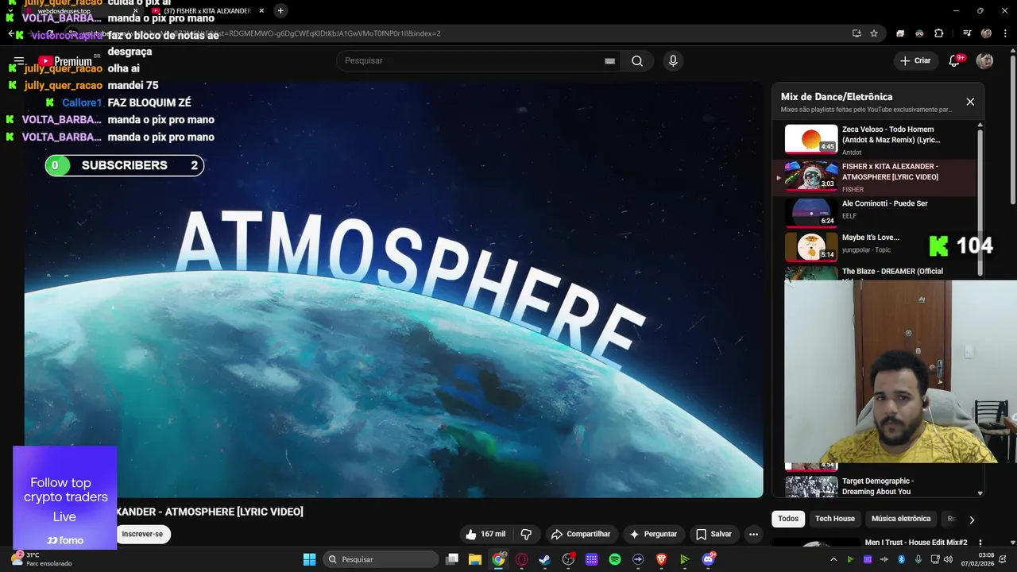This screenshot has height=572, width=1017.
Task: Open the YouTube hamburger guide menu
Action: (19, 61)
